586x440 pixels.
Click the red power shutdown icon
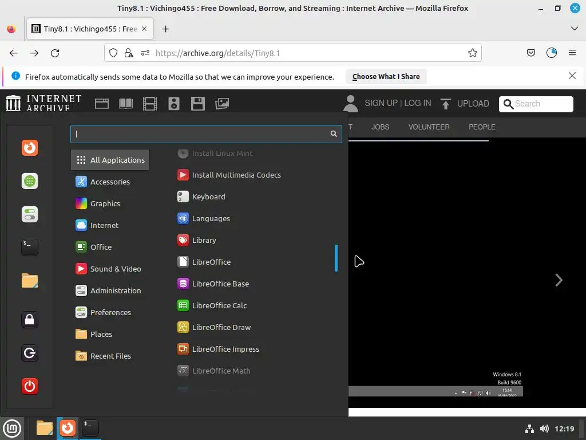(x=30, y=386)
